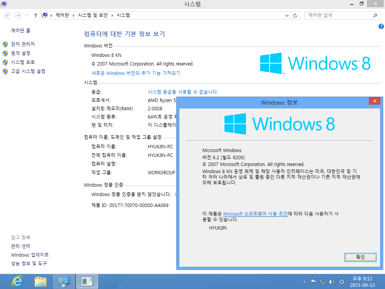Click the Forward navigation arrow
This screenshot has height=289, width=385.
18,15
